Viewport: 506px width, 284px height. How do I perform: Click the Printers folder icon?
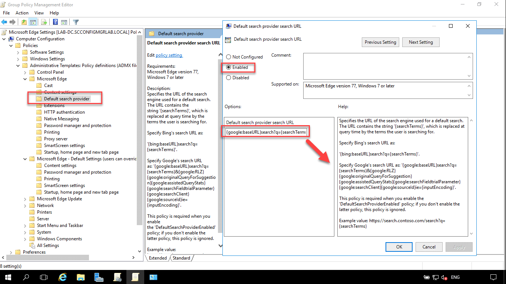[32, 212]
